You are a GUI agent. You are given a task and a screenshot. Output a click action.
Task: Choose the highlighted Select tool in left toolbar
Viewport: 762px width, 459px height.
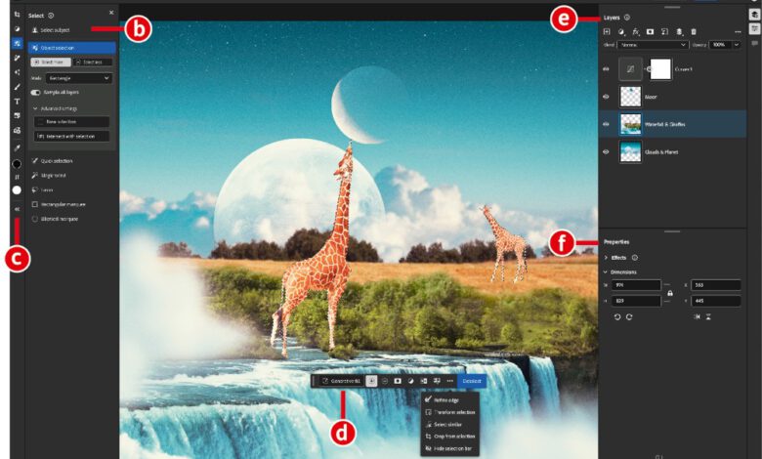tap(17, 43)
